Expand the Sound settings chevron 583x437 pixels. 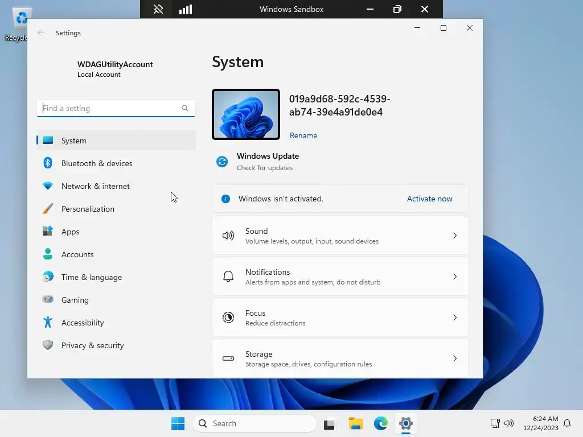[x=455, y=236]
